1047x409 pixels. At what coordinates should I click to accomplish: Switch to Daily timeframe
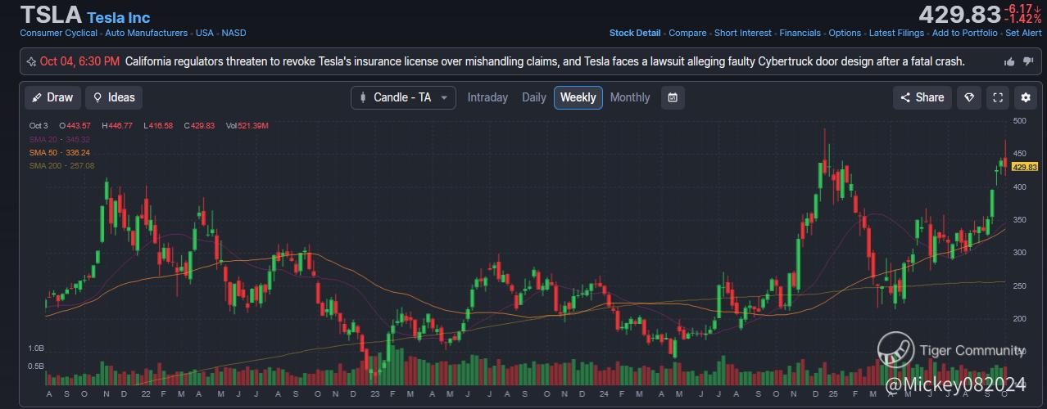click(x=534, y=97)
